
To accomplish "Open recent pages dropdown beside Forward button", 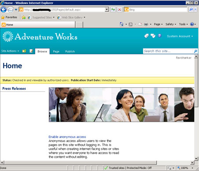I will pyautogui.click(x=16, y=10).
